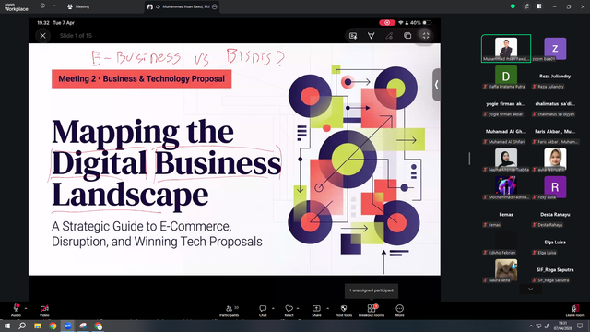Click the gallery panel divider handle
This screenshot has height=332, width=590.
tap(469, 159)
